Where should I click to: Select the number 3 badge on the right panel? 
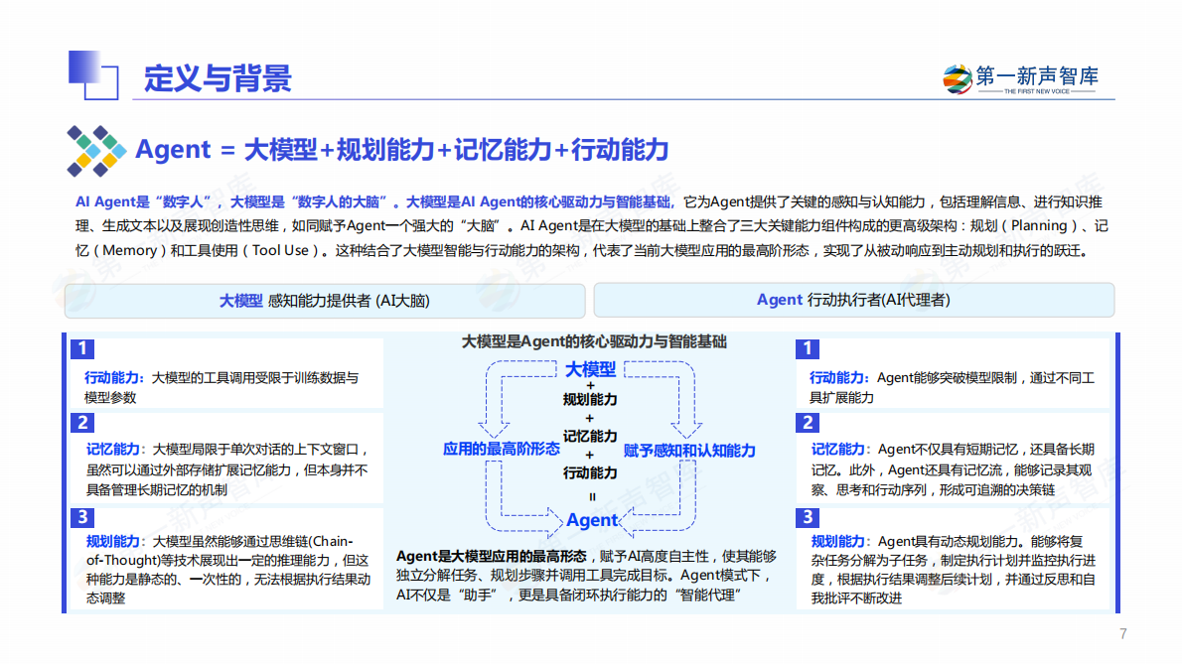point(807,518)
